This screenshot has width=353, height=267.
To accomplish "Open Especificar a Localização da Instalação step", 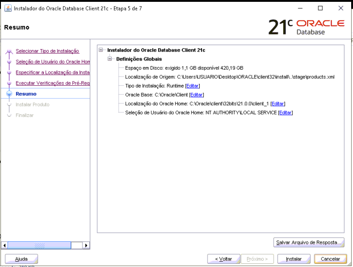I will click(53, 72).
